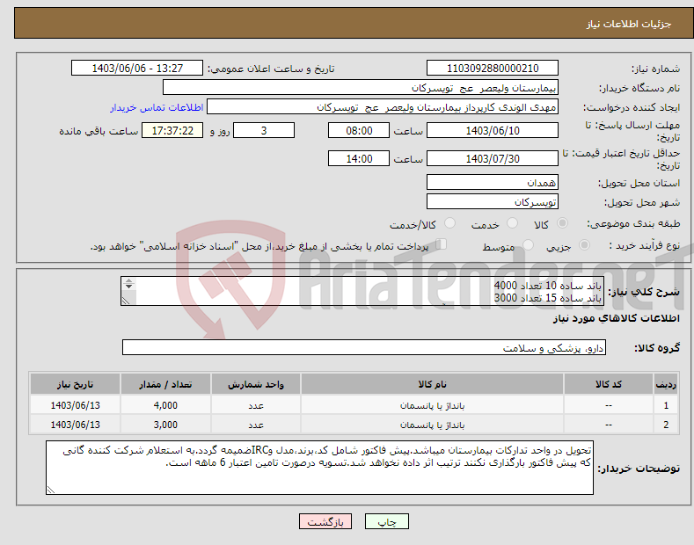Open اطلاعات تماس خریدار contact link
The width and height of the screenshot is (694, 545).
157,107
